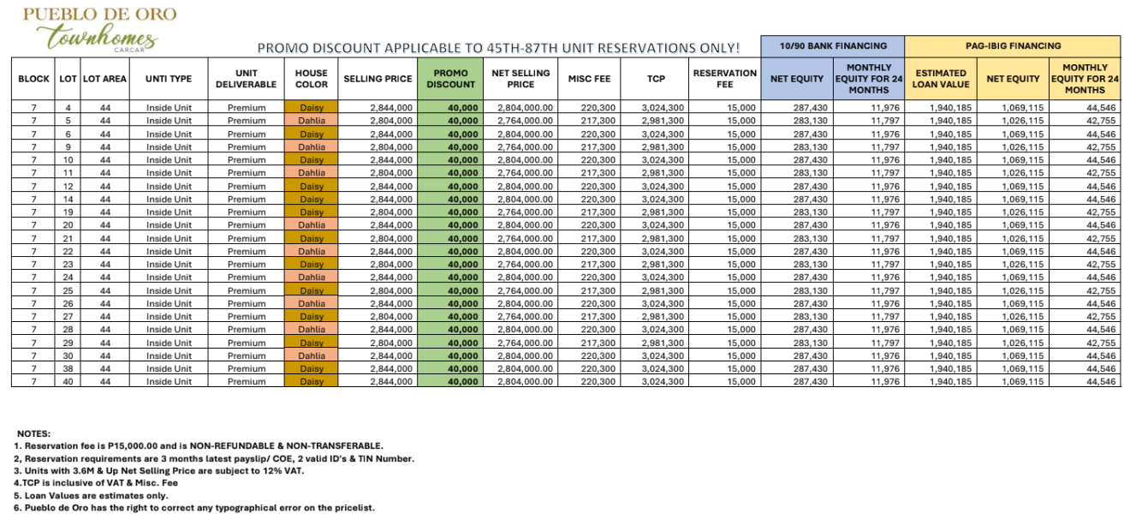
Task: Click the ESTIMATED LOAN VALUE column header
Action: coord(940,79)
